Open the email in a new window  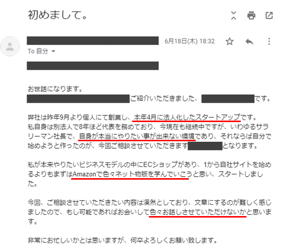(x=269, y=15)
